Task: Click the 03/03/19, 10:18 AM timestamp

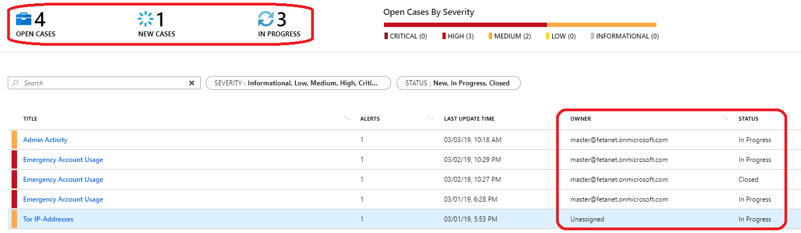Action: click(x=473, y=140)
